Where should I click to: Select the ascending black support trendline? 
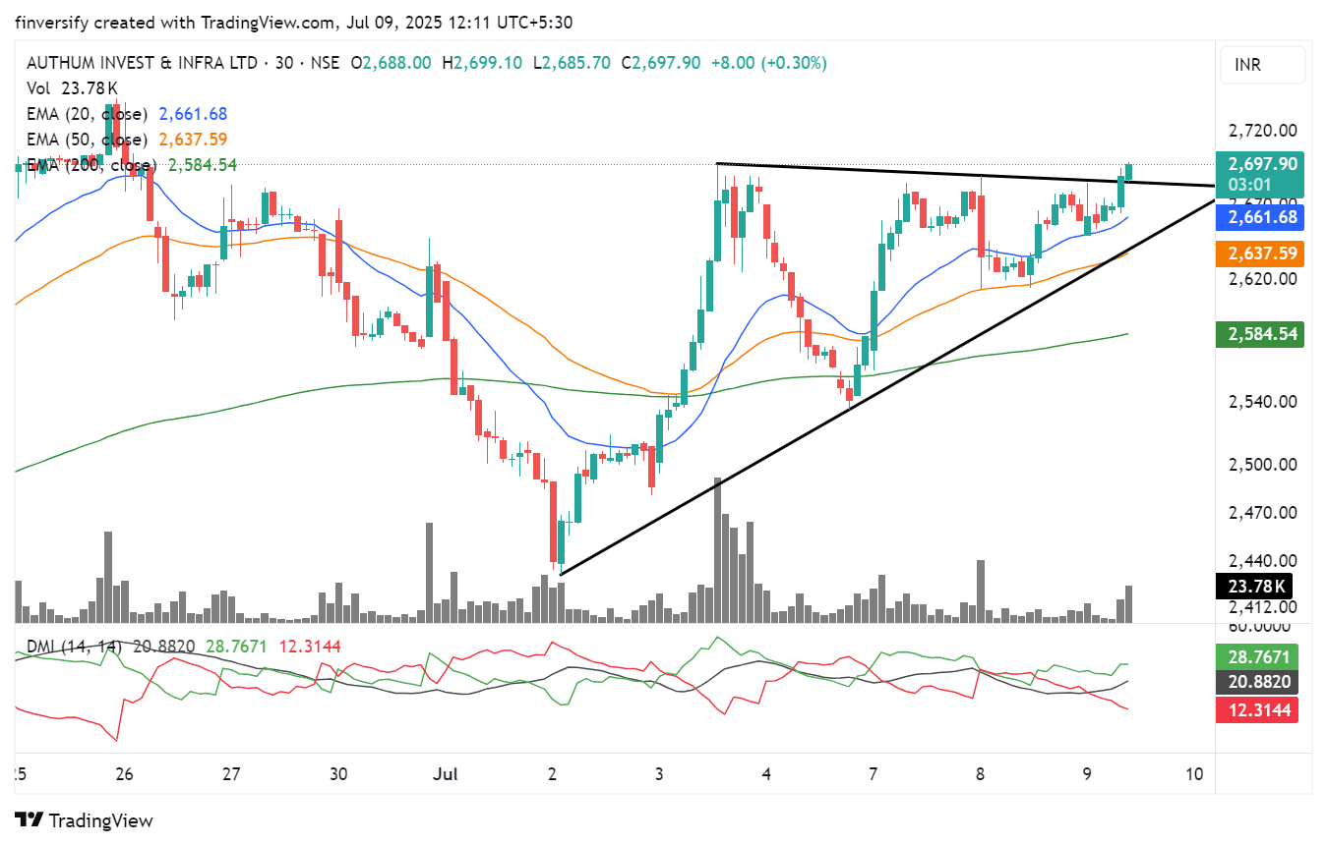pyautogui.click(x=887, y=387)
